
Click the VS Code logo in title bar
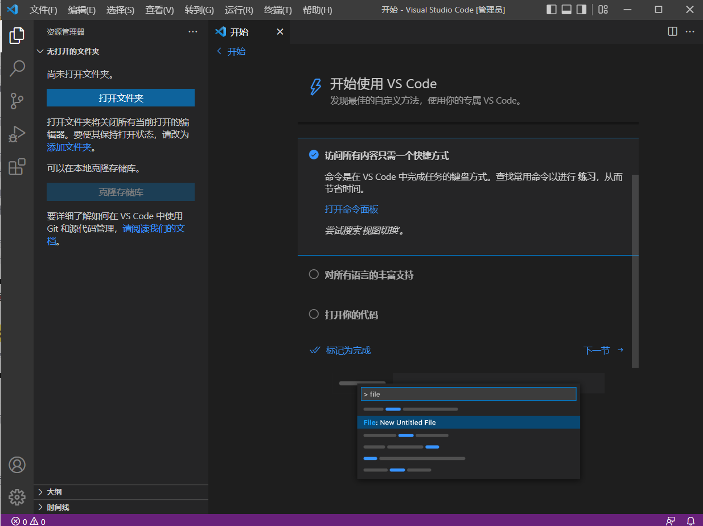pos(13,10)
